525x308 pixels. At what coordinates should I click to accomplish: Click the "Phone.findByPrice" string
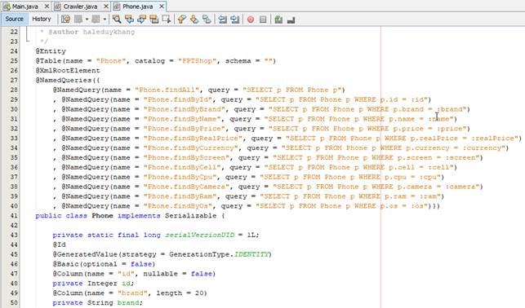click(185, 129)
